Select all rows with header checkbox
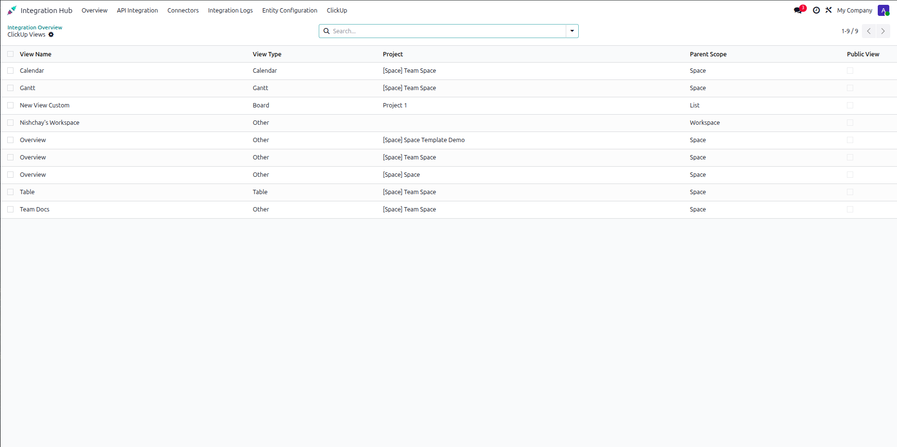This screenshot has height=447, width=897. 11,54
